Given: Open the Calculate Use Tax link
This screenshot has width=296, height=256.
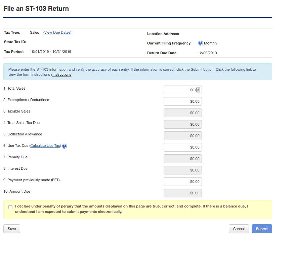Looking at the screenshot, I should point(45,146).
